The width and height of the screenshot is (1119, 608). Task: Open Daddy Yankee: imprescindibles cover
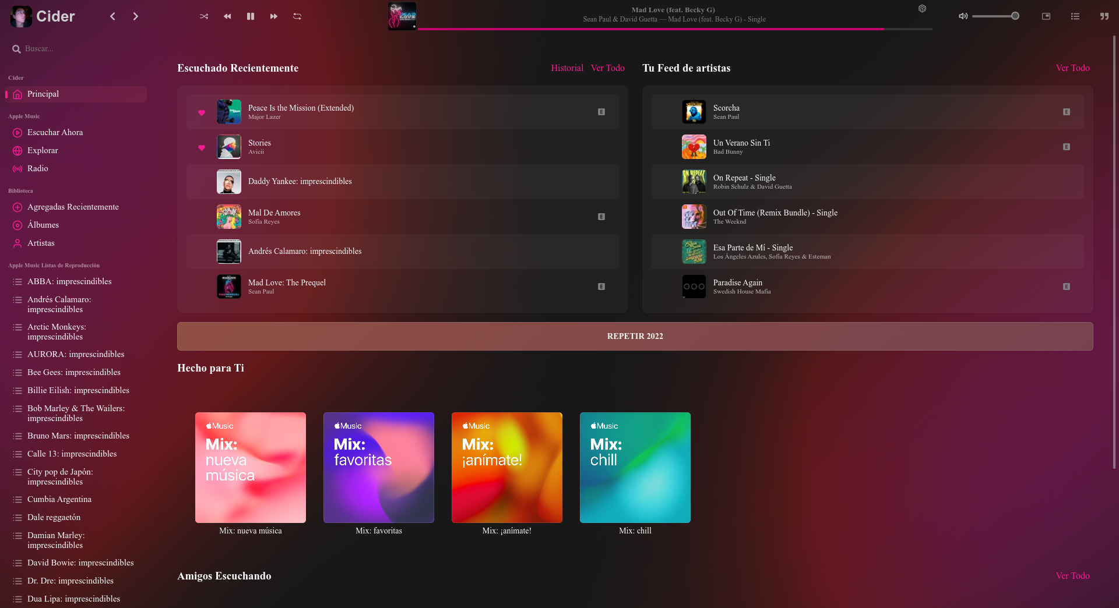(229, 182)
